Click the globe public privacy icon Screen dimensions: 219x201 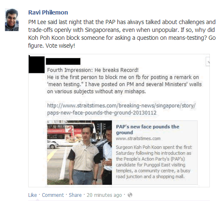130,195
